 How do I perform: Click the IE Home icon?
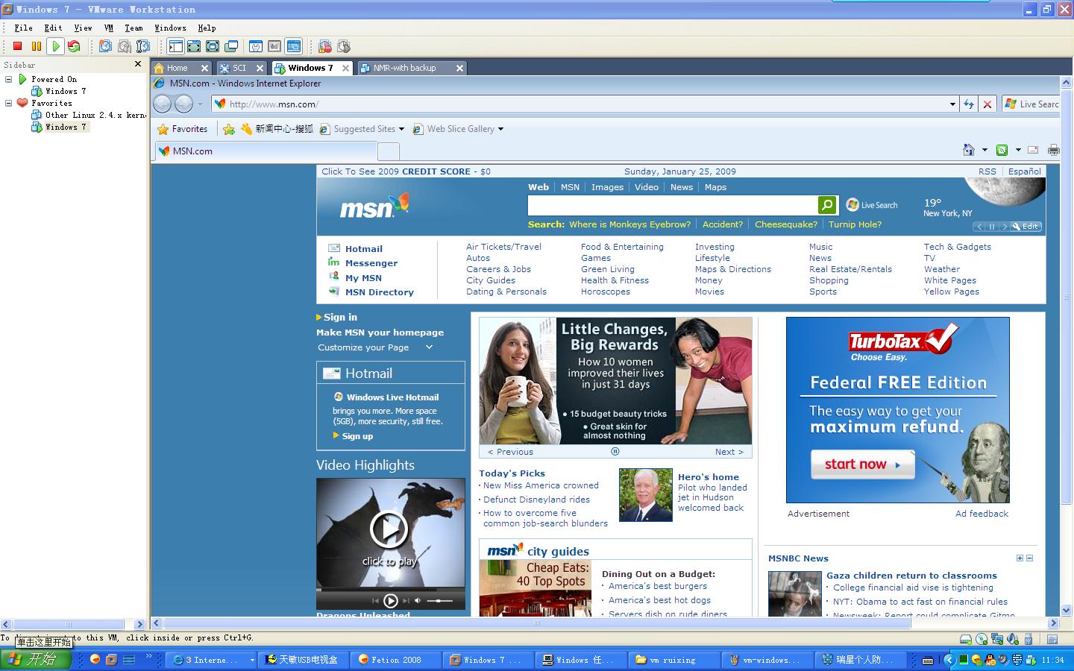tap(969, 150)
